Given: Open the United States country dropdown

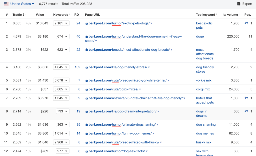Looking at the screenshot, I should 22,4.
